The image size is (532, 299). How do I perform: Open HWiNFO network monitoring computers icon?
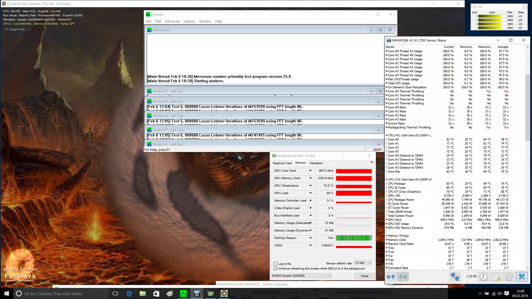point(455,277)
